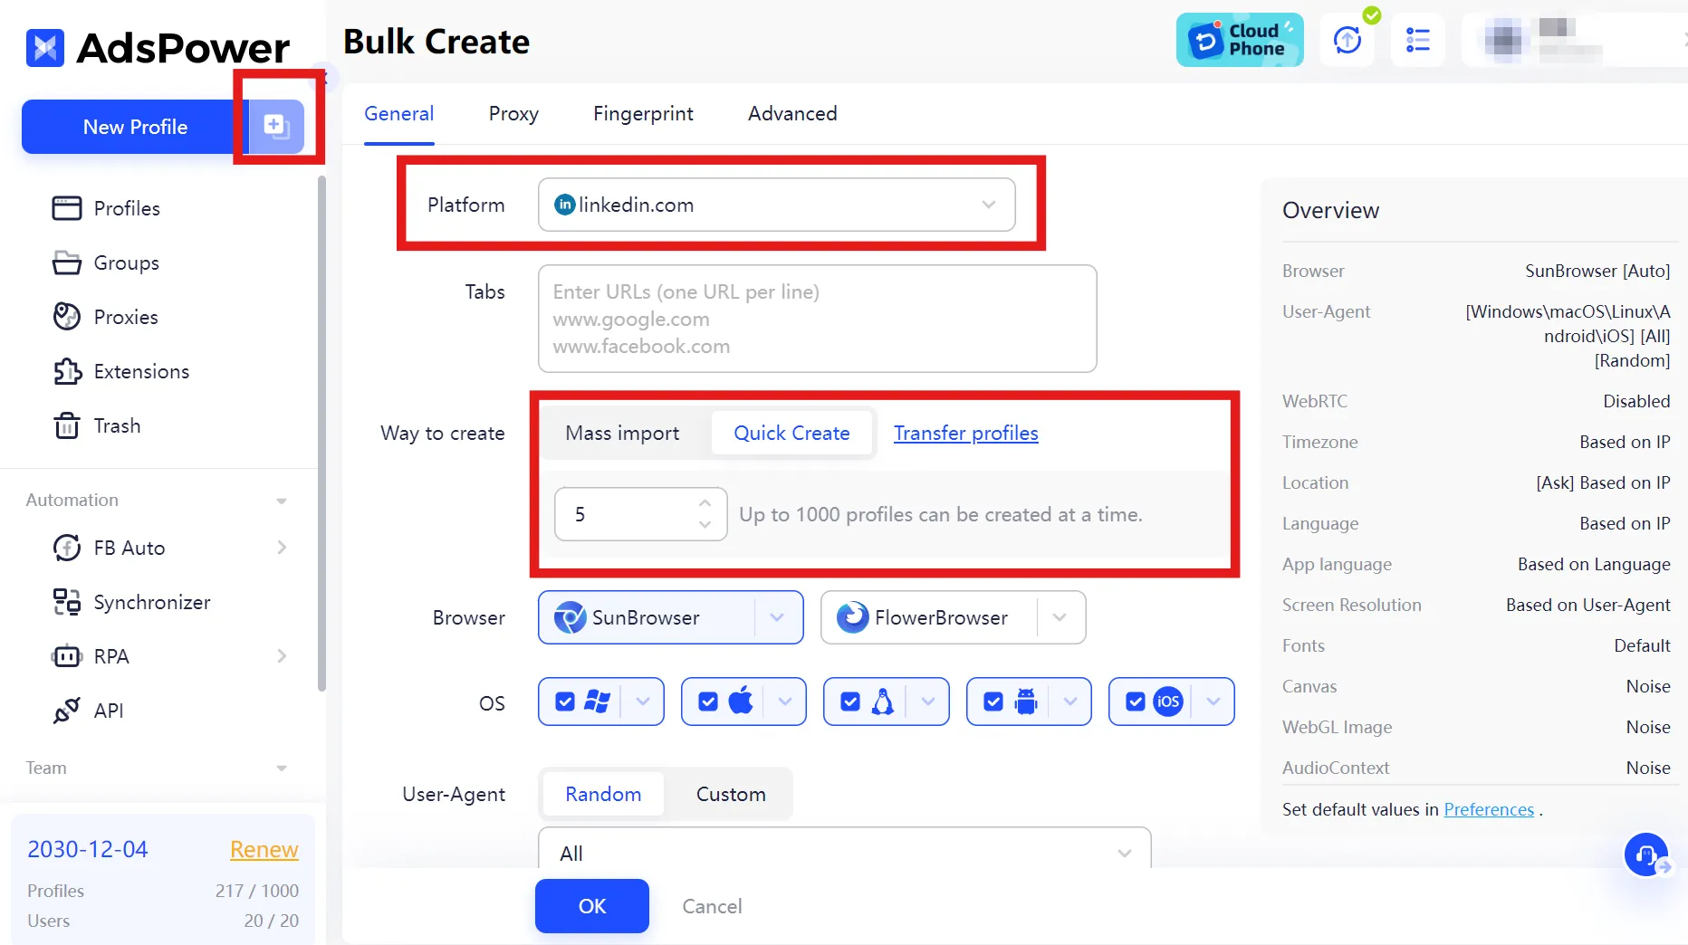Screen dimensions: 1688x945
Task: Collapse the Automation section
Action: coord(282,501)
